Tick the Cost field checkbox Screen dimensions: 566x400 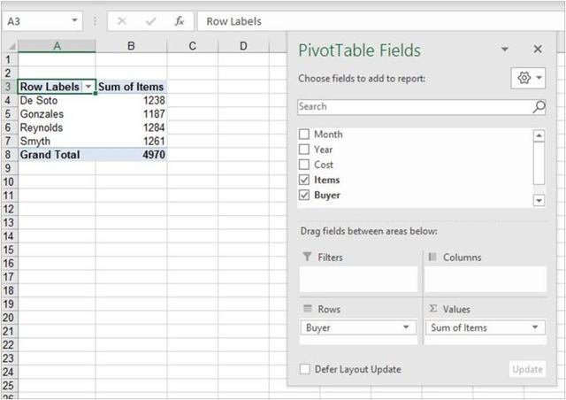click(x=304, y=165)
